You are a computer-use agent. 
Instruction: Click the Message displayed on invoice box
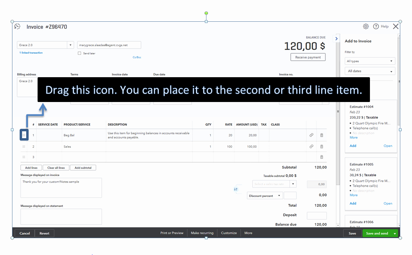[x=61, y=188]
